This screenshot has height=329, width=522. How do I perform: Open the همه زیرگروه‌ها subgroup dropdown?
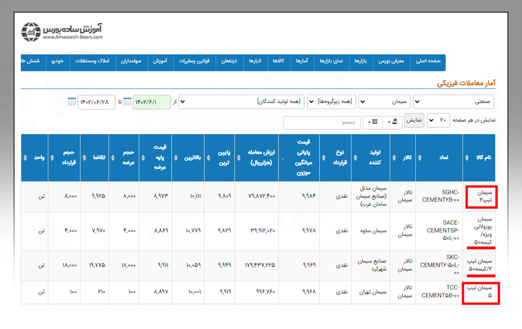[x=332, y=102]
